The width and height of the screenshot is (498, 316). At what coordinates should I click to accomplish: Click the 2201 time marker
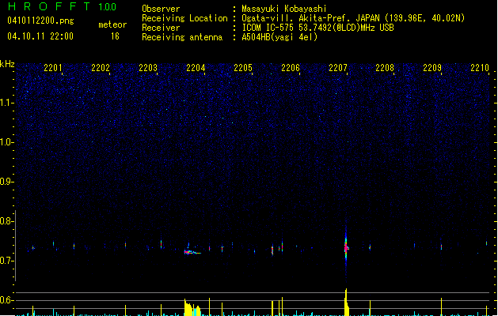(x=53, y=68)
